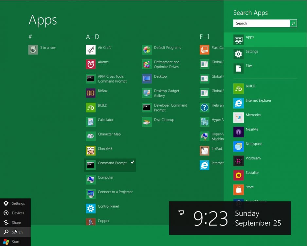
Task: Open the InkPad app icon
Action: tap(205, 151)
